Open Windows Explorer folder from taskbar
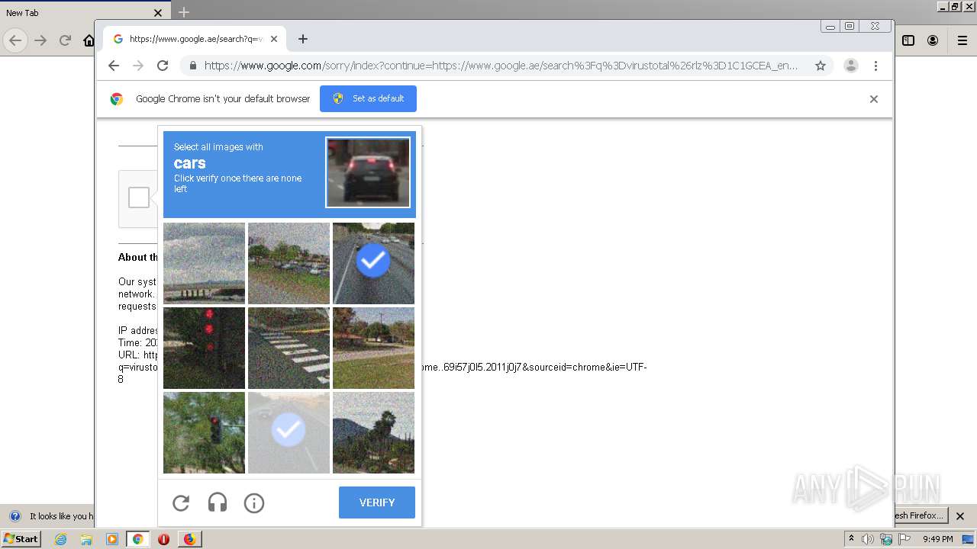977x549 pixels. pos(86,539)
